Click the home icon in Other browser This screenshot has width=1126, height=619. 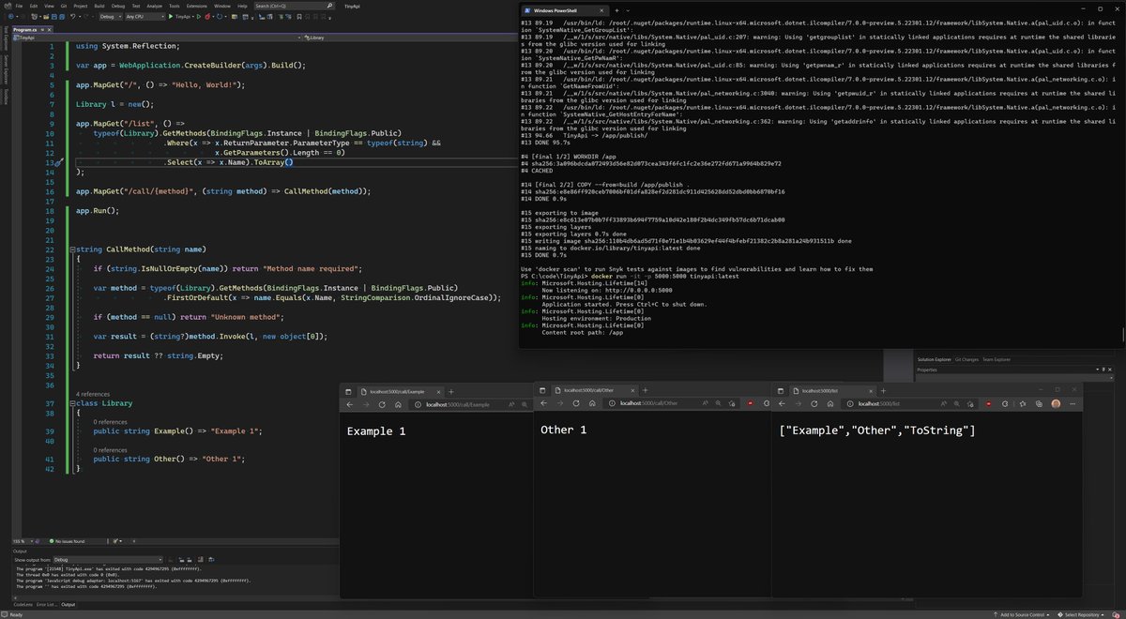592,403
